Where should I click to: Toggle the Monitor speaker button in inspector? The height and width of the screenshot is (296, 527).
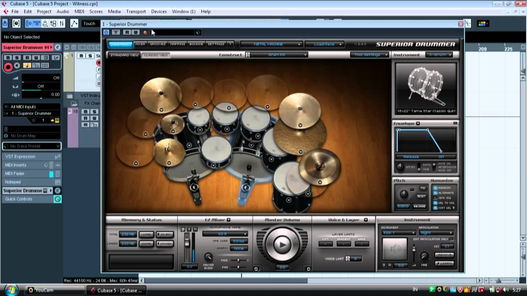tap(17, 66)
